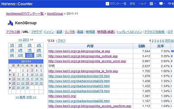Open the dropdown arrow next to apps grid
This screenshot has height=109, width=174.
[155, 4]
